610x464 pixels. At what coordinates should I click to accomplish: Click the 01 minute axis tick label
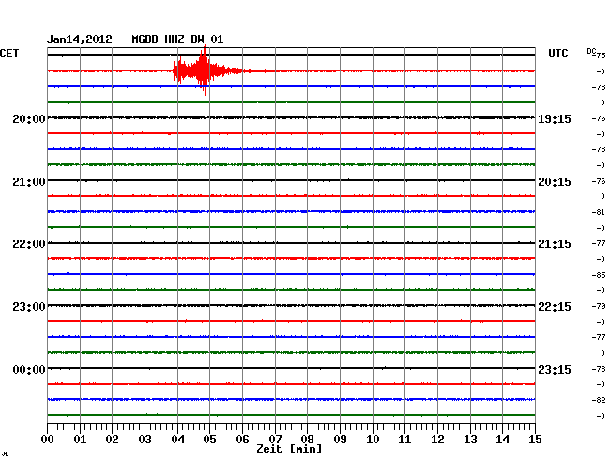[x=80, y=439]
